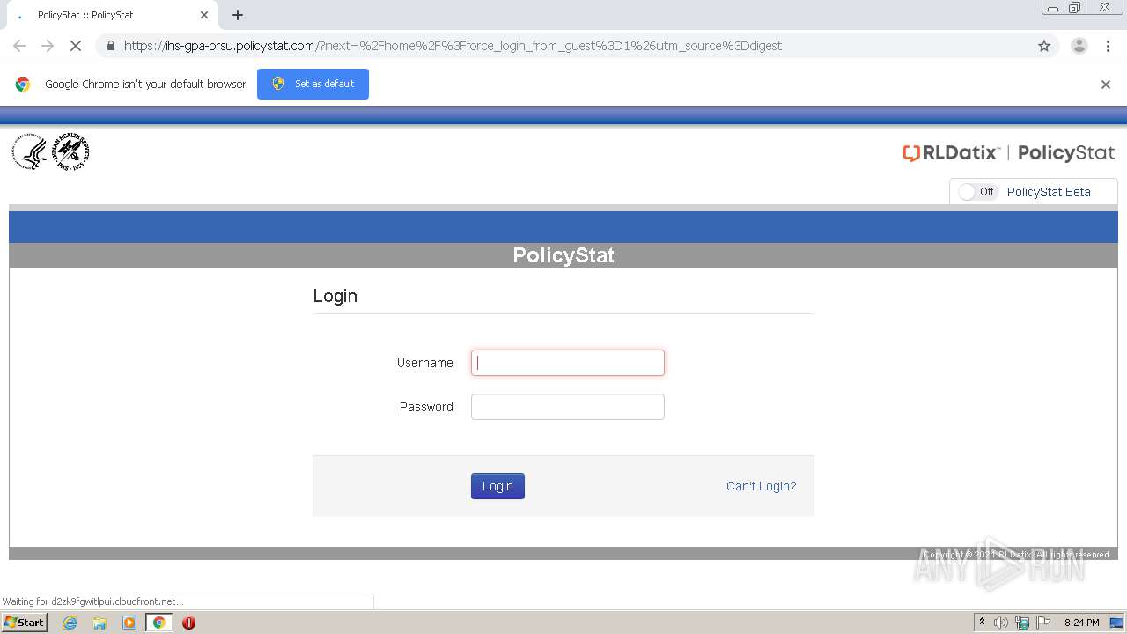
Task: View site security lock information
Action: [110, 46]
